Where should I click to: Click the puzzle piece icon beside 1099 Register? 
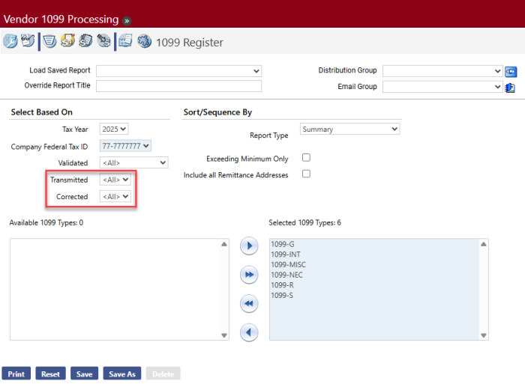coord(144,42)
